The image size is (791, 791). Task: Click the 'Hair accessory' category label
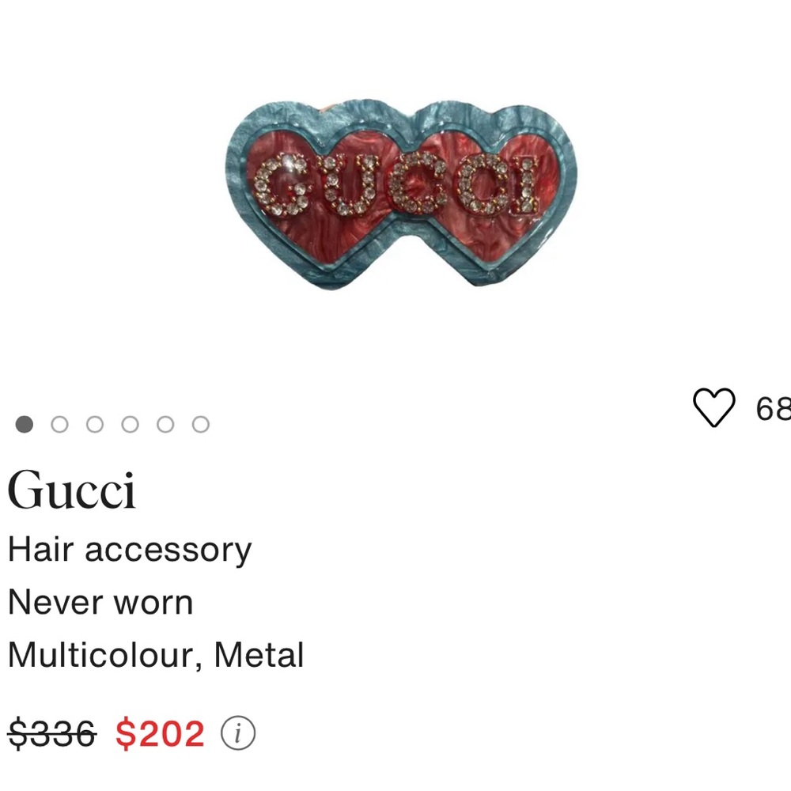(x=129, y=549)
